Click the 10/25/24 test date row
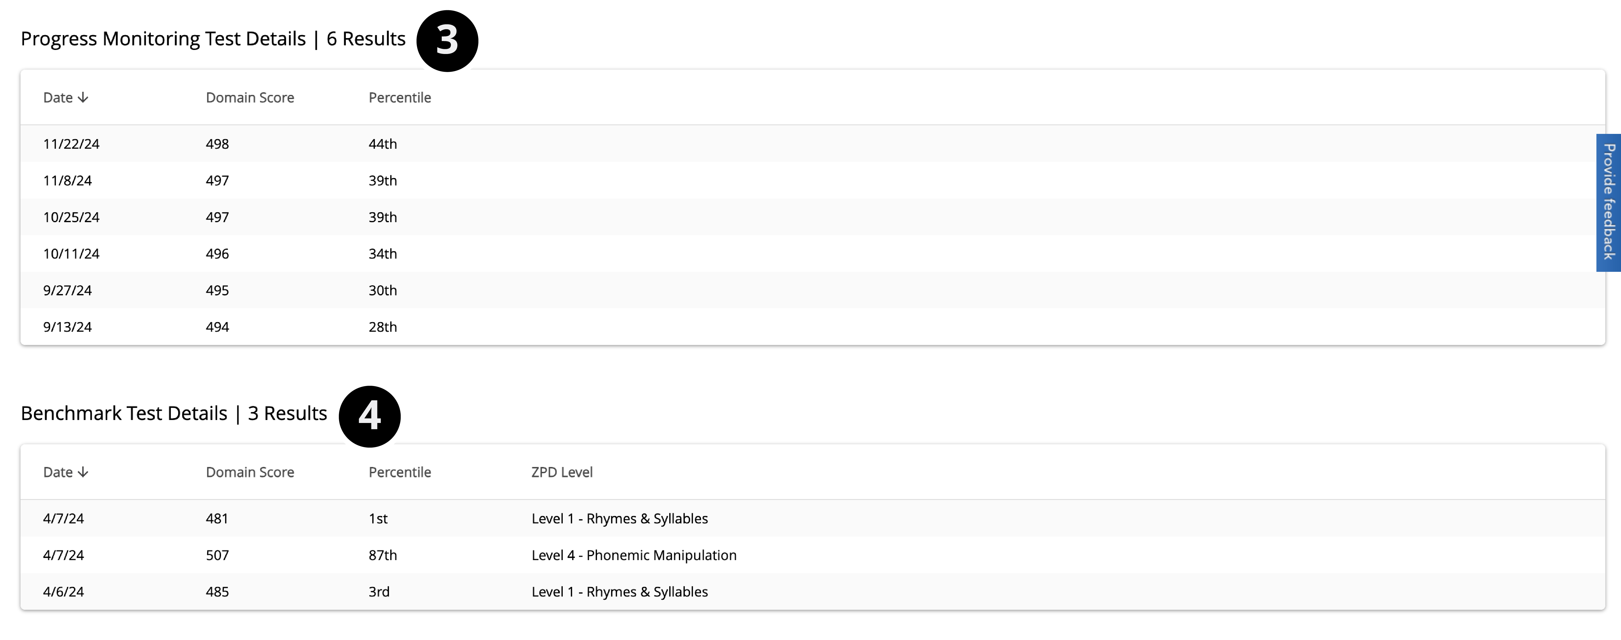Image resolution: width=1621 pixels, height=640 pixels. (x=71, y=217)
